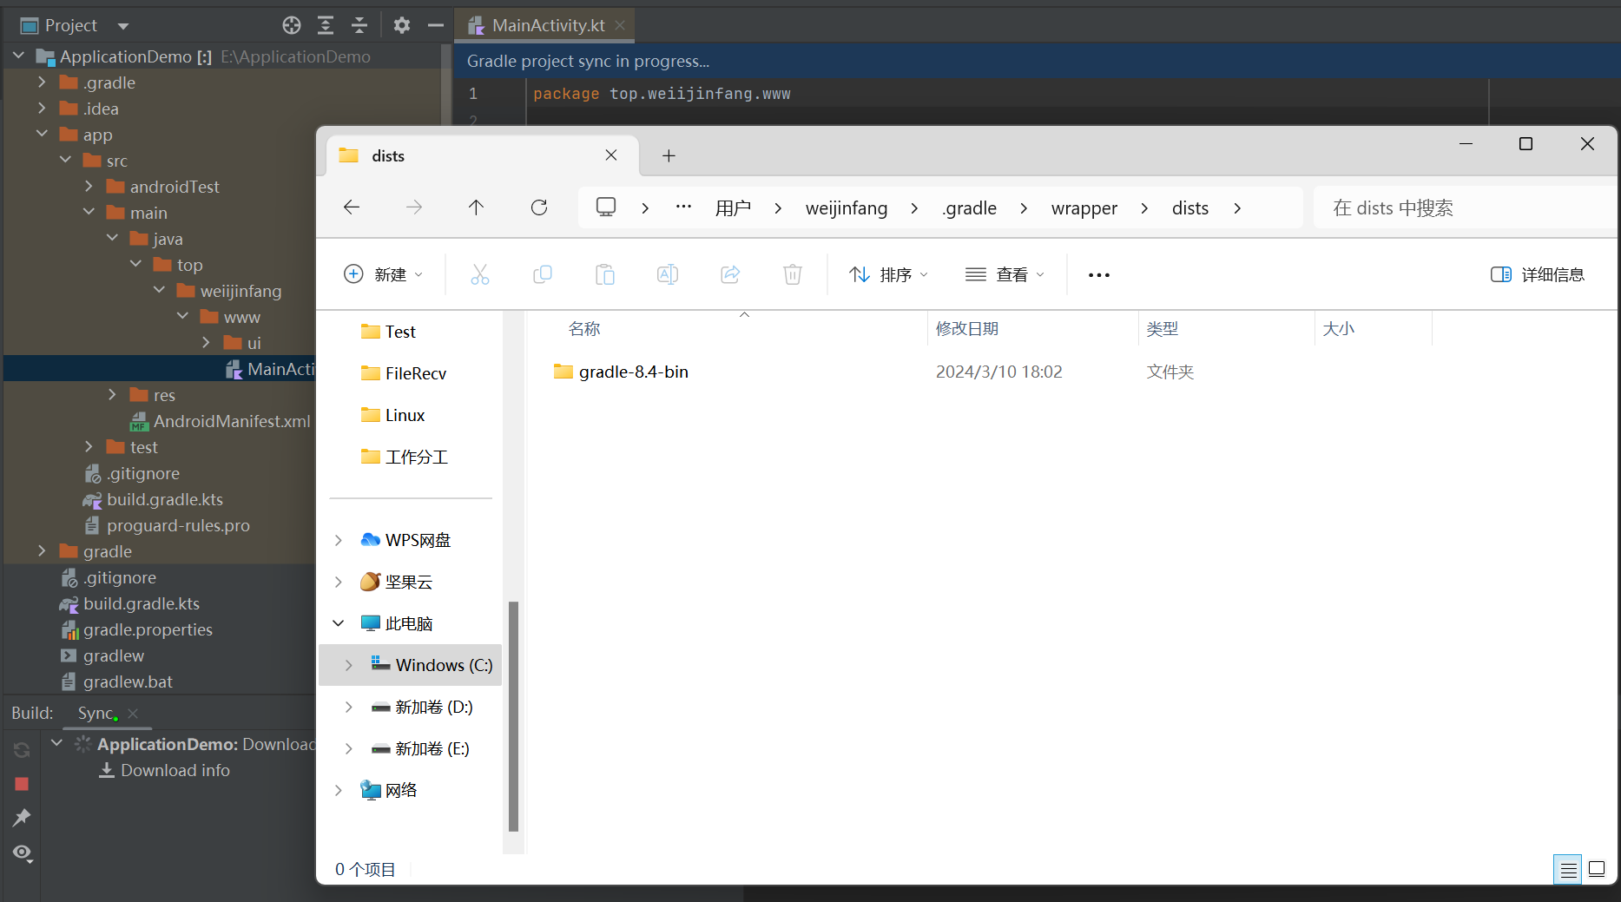Click the Cut scissors icon in Explorer
1621x902 pixels.
[x=480, y=274]
